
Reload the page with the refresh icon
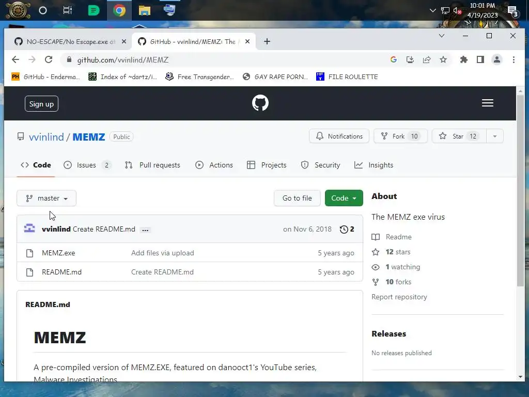click(x=49, y=60)
